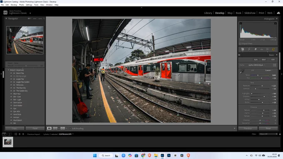The image size is (283, 159).
Task: Open the Edit tool in the tool strip
Action: [x=243, y=49]
